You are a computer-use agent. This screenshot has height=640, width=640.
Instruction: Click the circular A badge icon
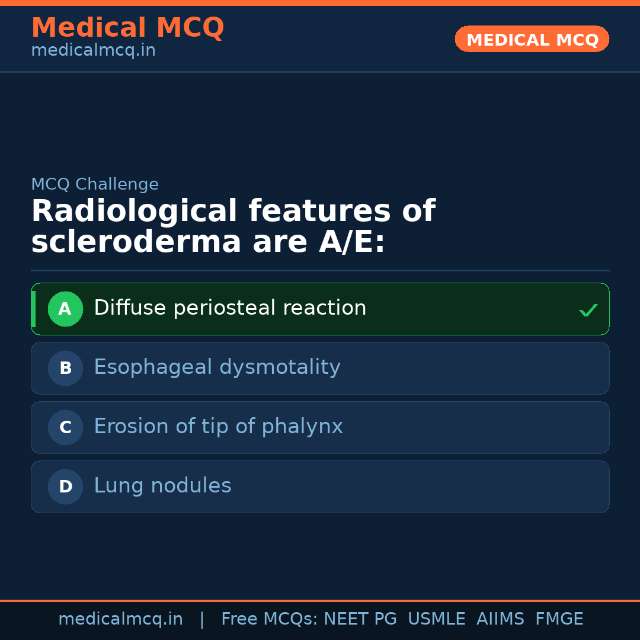coord(65,309)
